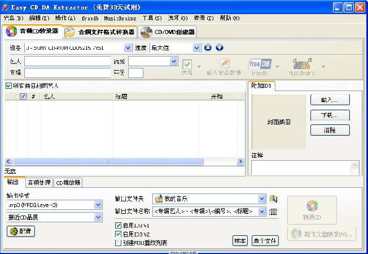Switch to the CD播放器 tab
This screenshot has height=254, width=368.
[x=68, y=183]
